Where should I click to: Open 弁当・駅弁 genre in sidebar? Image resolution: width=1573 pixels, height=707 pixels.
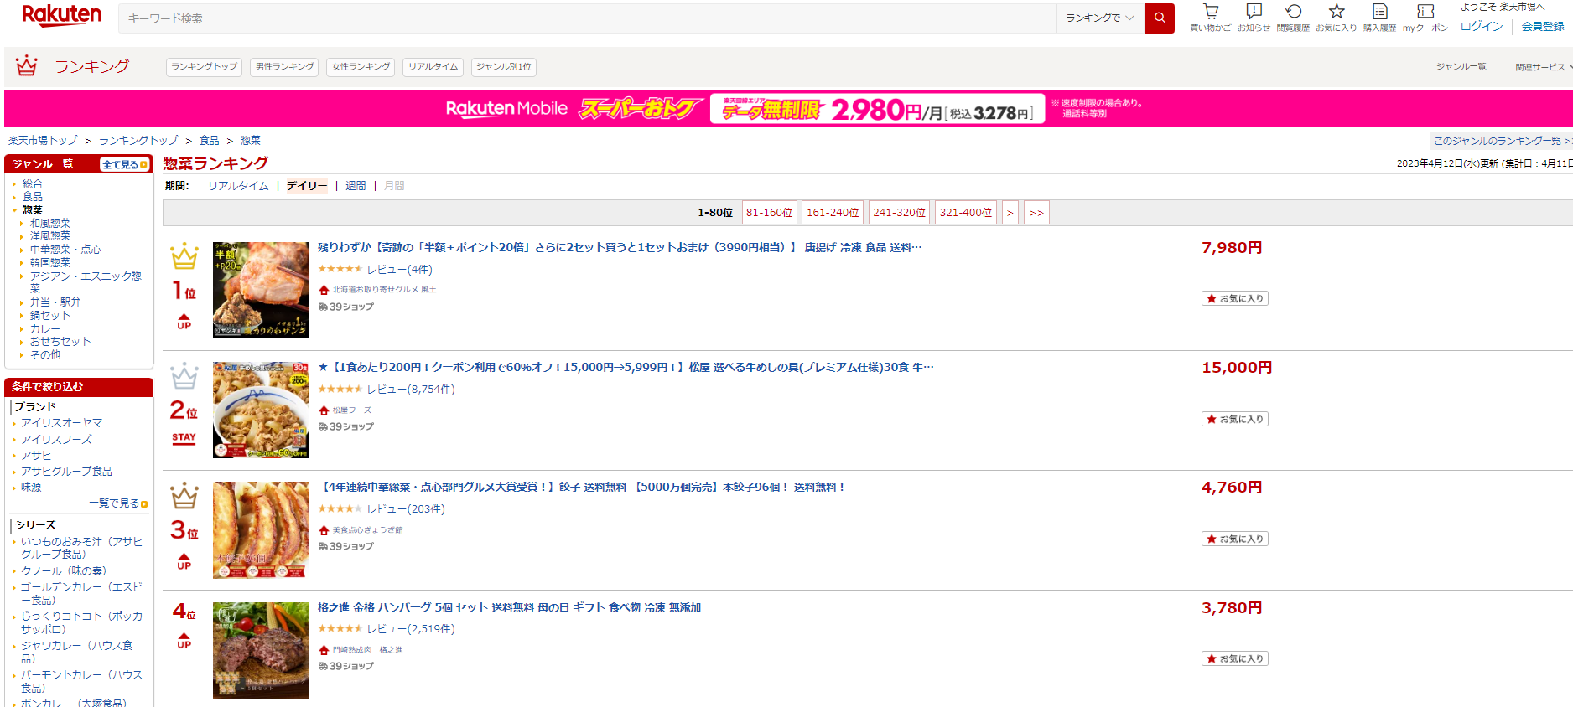(55, 302)
